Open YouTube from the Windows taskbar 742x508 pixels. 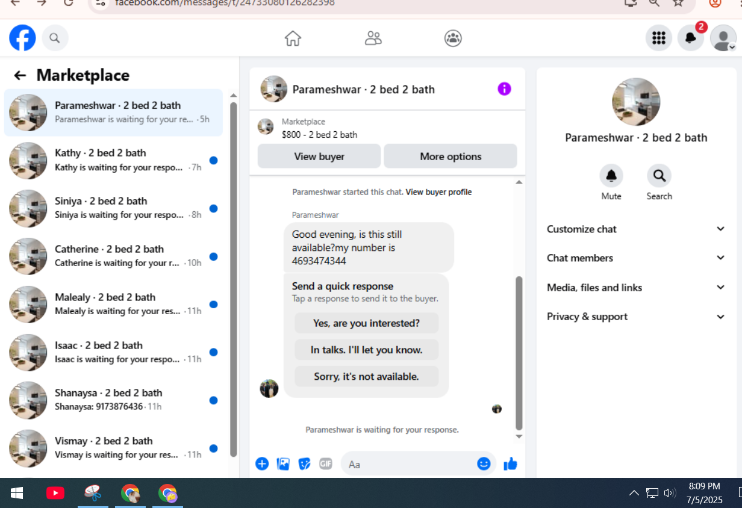tap(55, 494)
